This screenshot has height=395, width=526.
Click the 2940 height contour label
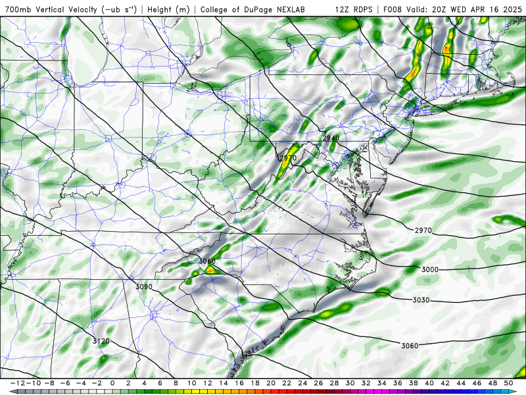(x=331, y=138)
